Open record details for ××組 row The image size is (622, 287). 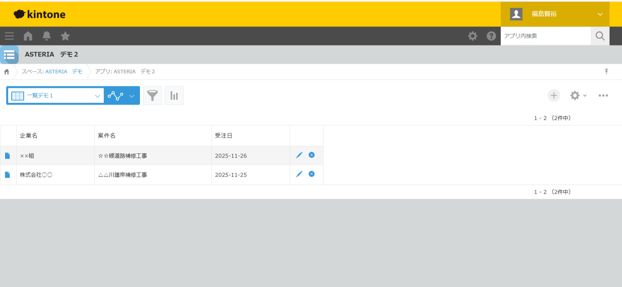click(x=7, y=156)
